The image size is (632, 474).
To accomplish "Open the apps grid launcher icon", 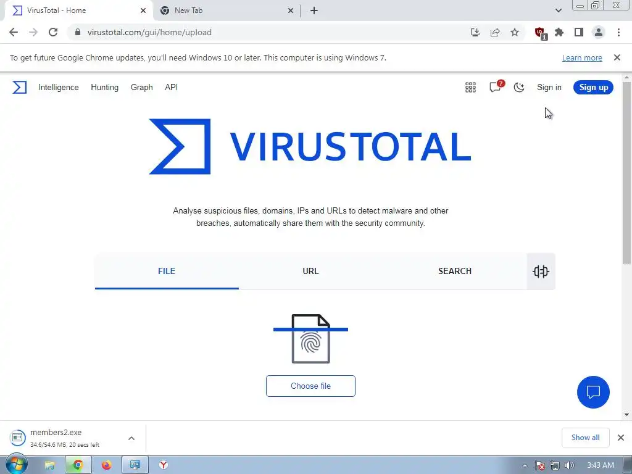I will 470,87.
